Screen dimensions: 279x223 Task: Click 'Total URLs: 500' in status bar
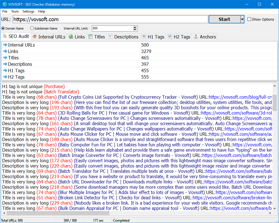pyautogui.click(x=12, y=220)
